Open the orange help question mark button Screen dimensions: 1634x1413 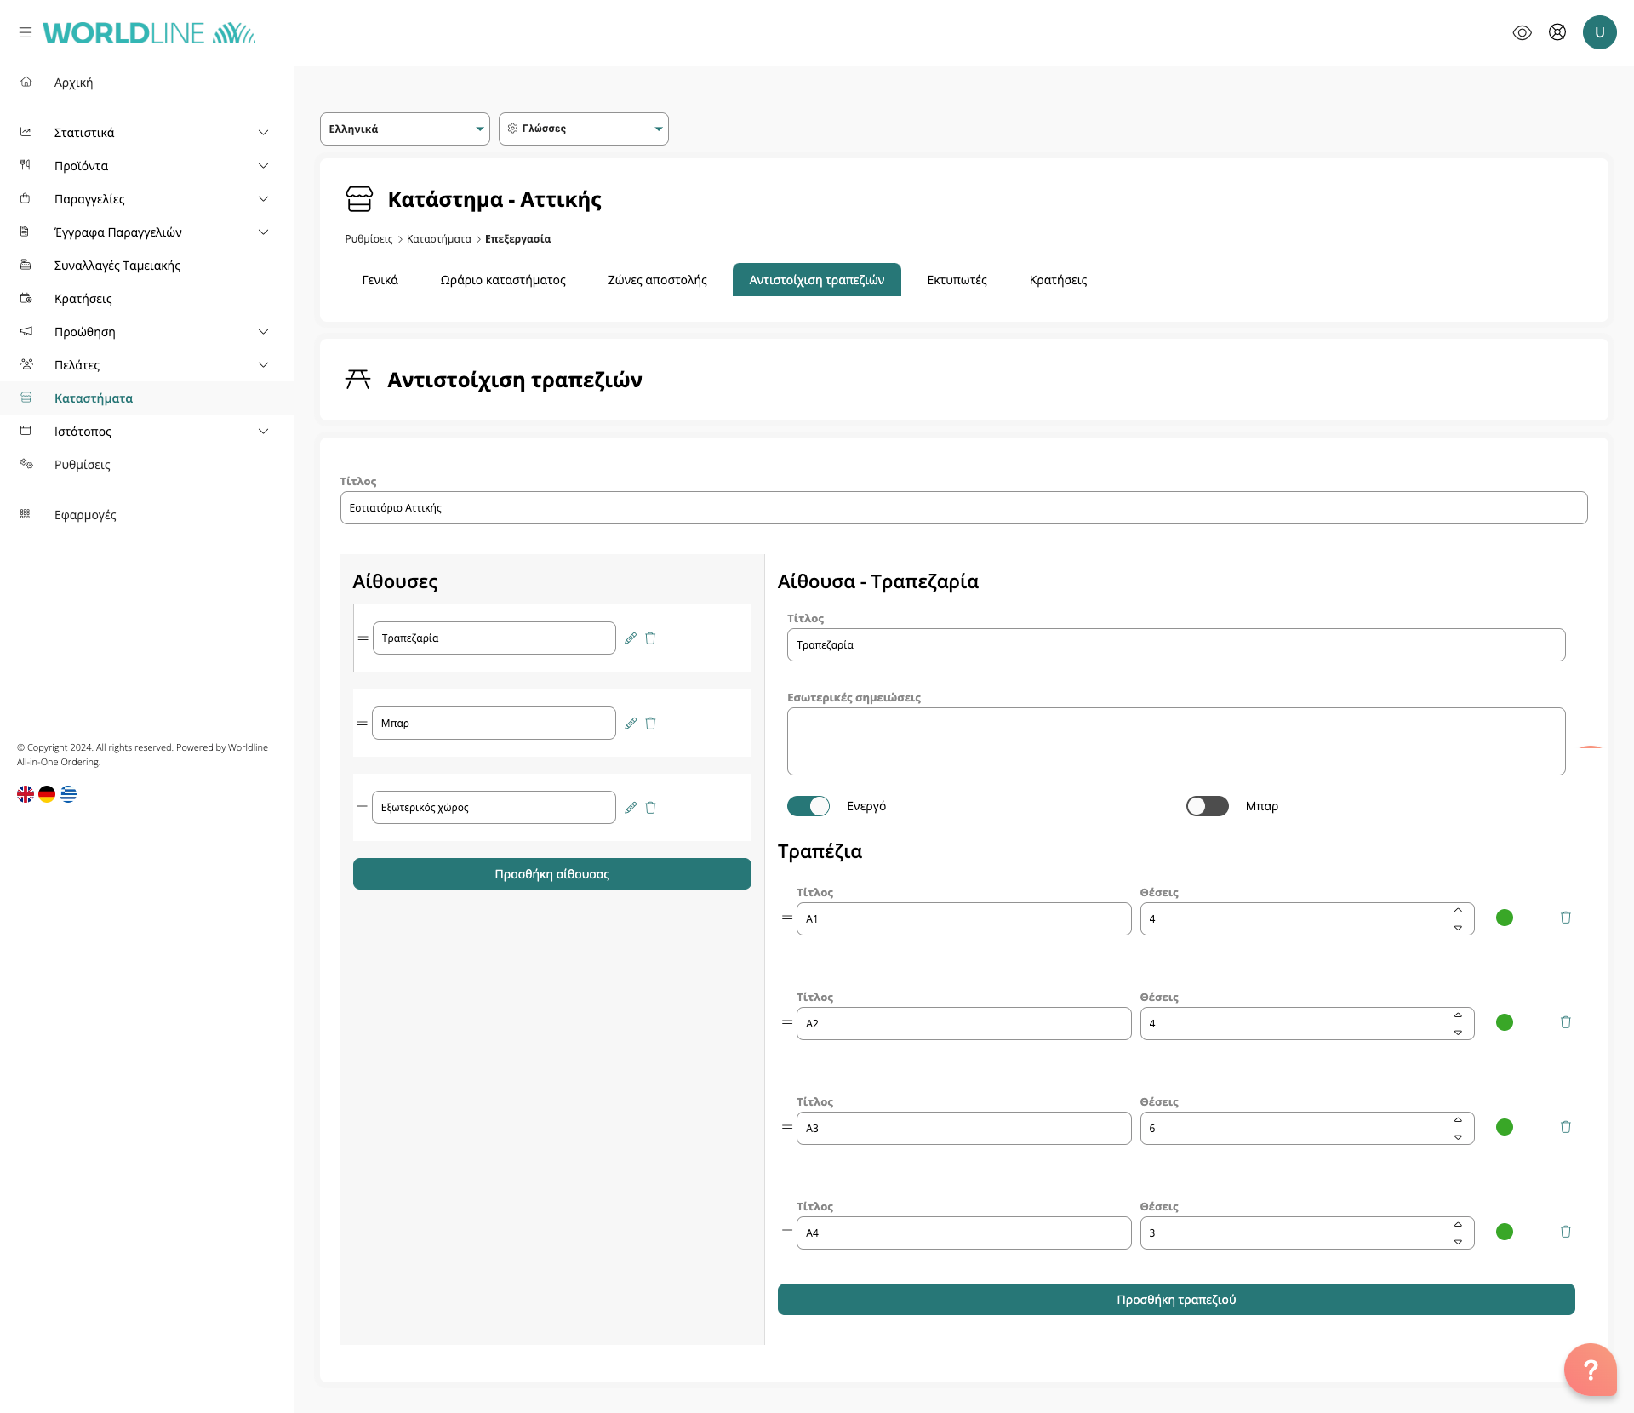coord(1590,1370)
